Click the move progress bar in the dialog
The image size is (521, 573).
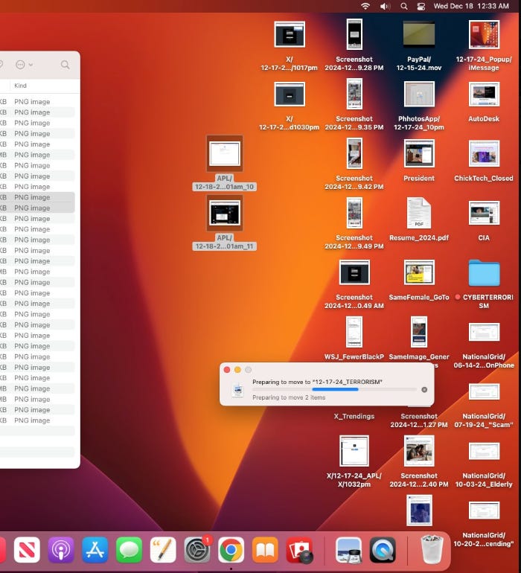click(334, 389)
